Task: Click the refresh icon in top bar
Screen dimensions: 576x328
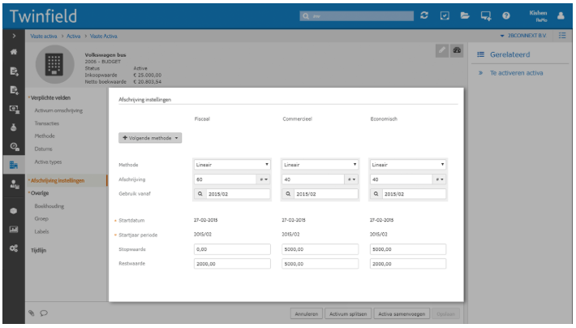Action: click(x=424, y=15)
